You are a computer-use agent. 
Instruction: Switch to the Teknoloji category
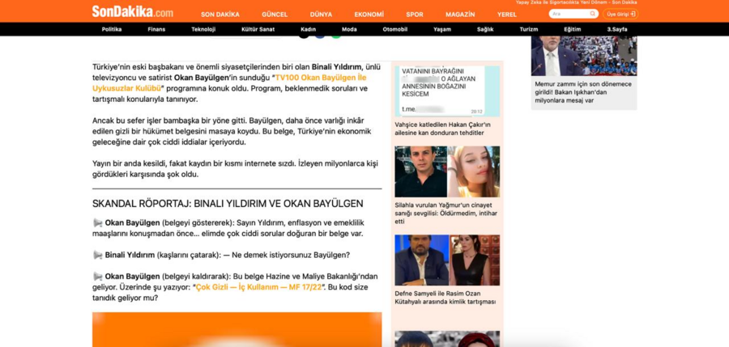click(x=203, y=29)
